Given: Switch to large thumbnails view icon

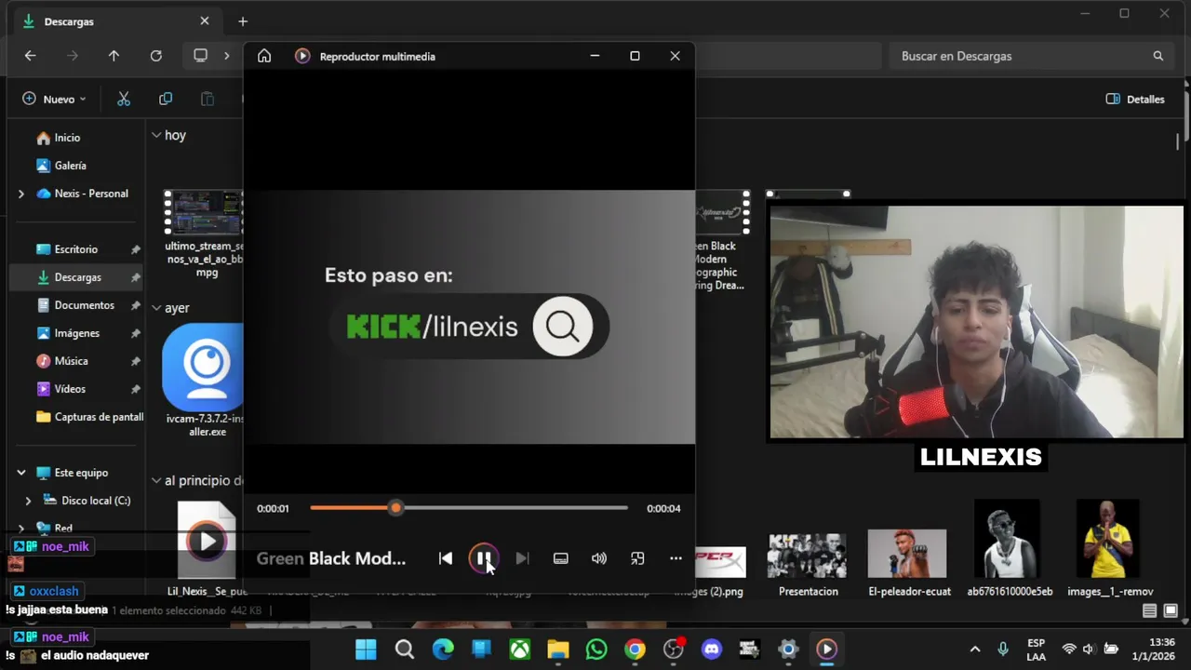Looking at the screenshot, I should coord(1171,610).
